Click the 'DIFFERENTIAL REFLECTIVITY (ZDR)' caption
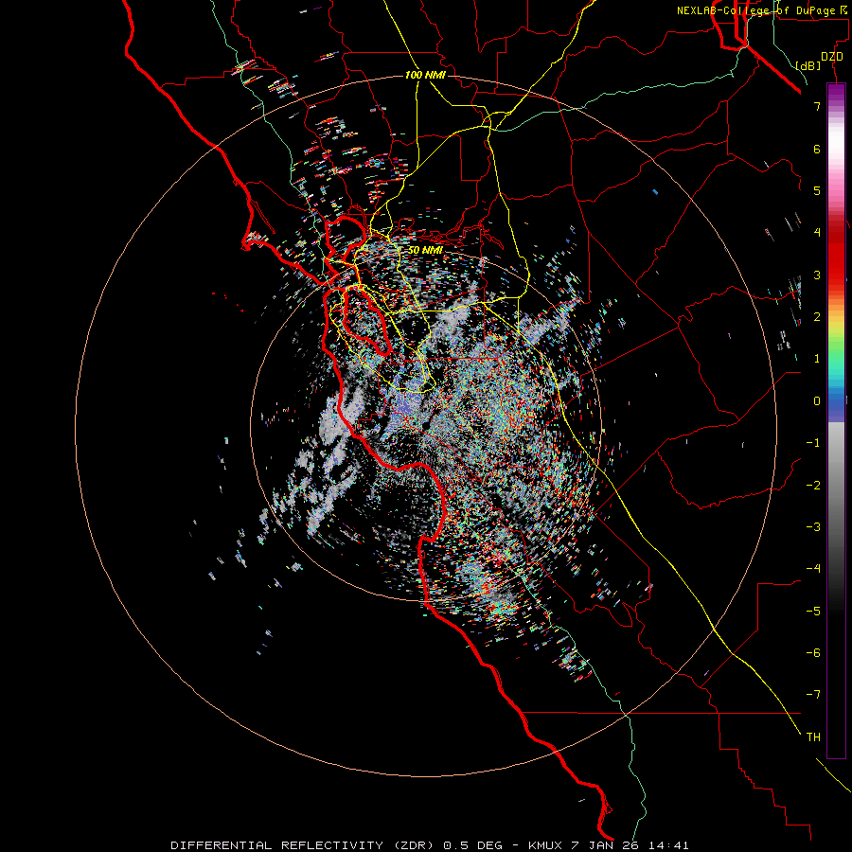This screenshot has width=852, height=852. point(302,845)
